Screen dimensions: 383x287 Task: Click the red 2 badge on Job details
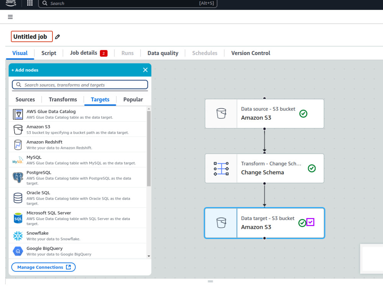(103, 53)
